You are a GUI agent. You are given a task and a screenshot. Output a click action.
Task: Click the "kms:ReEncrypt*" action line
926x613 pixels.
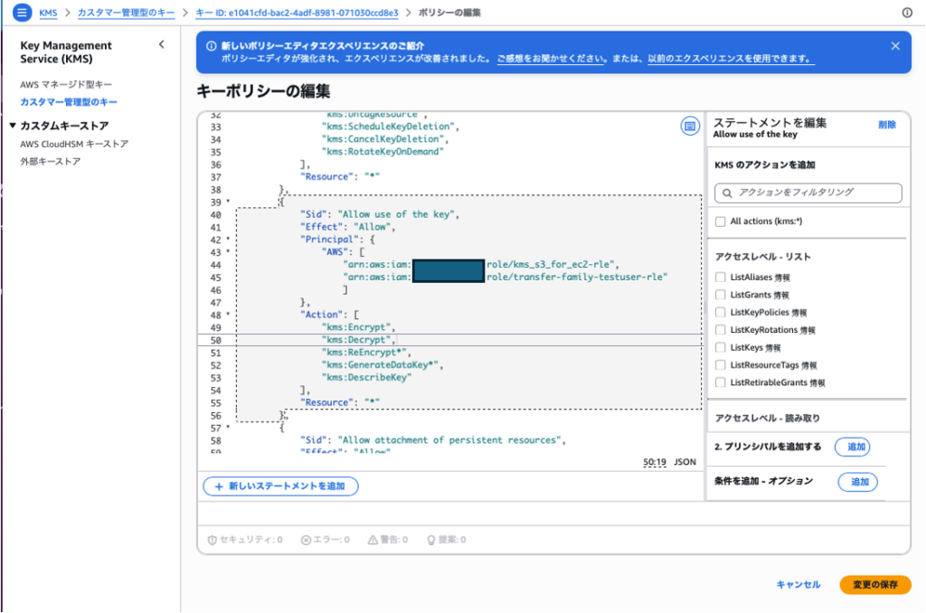coord(365,352)
